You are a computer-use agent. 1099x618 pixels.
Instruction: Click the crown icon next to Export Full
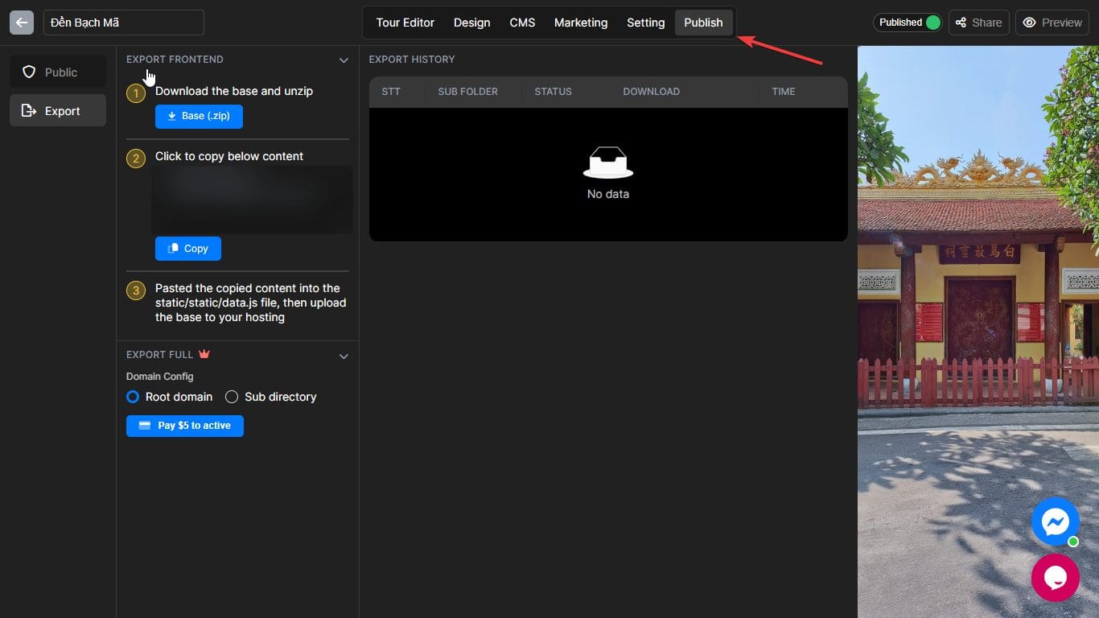(204, 352)
